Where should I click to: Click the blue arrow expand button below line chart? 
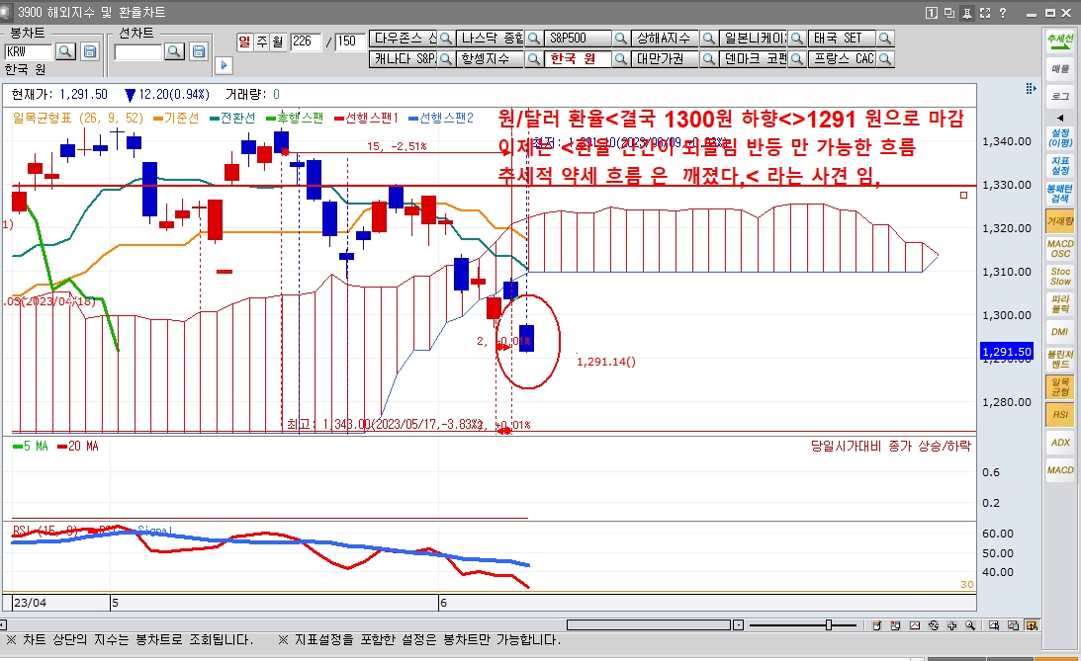(x=223, y=65)
